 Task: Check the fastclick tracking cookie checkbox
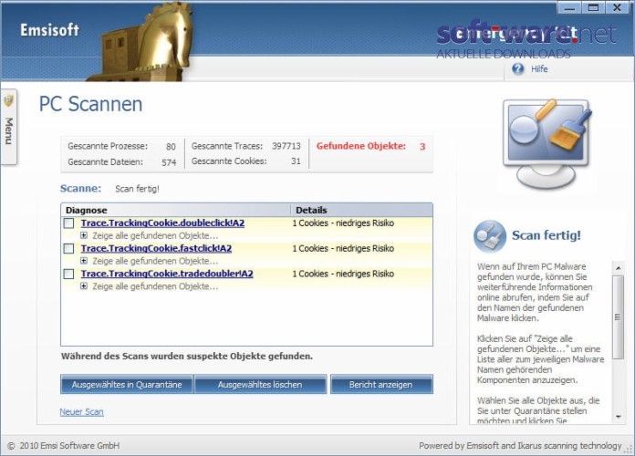(68, 249)
